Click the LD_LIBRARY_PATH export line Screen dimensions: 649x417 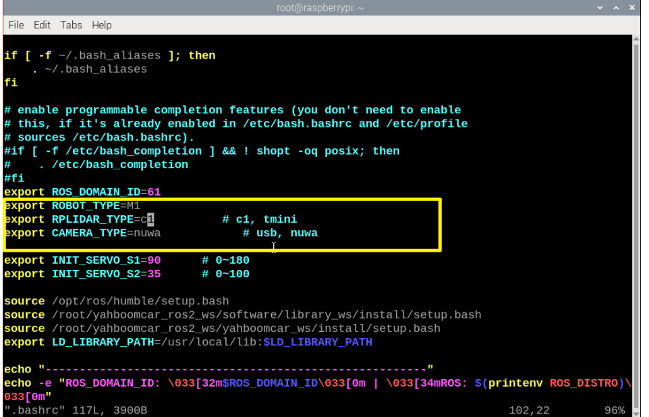pos(188,342)
